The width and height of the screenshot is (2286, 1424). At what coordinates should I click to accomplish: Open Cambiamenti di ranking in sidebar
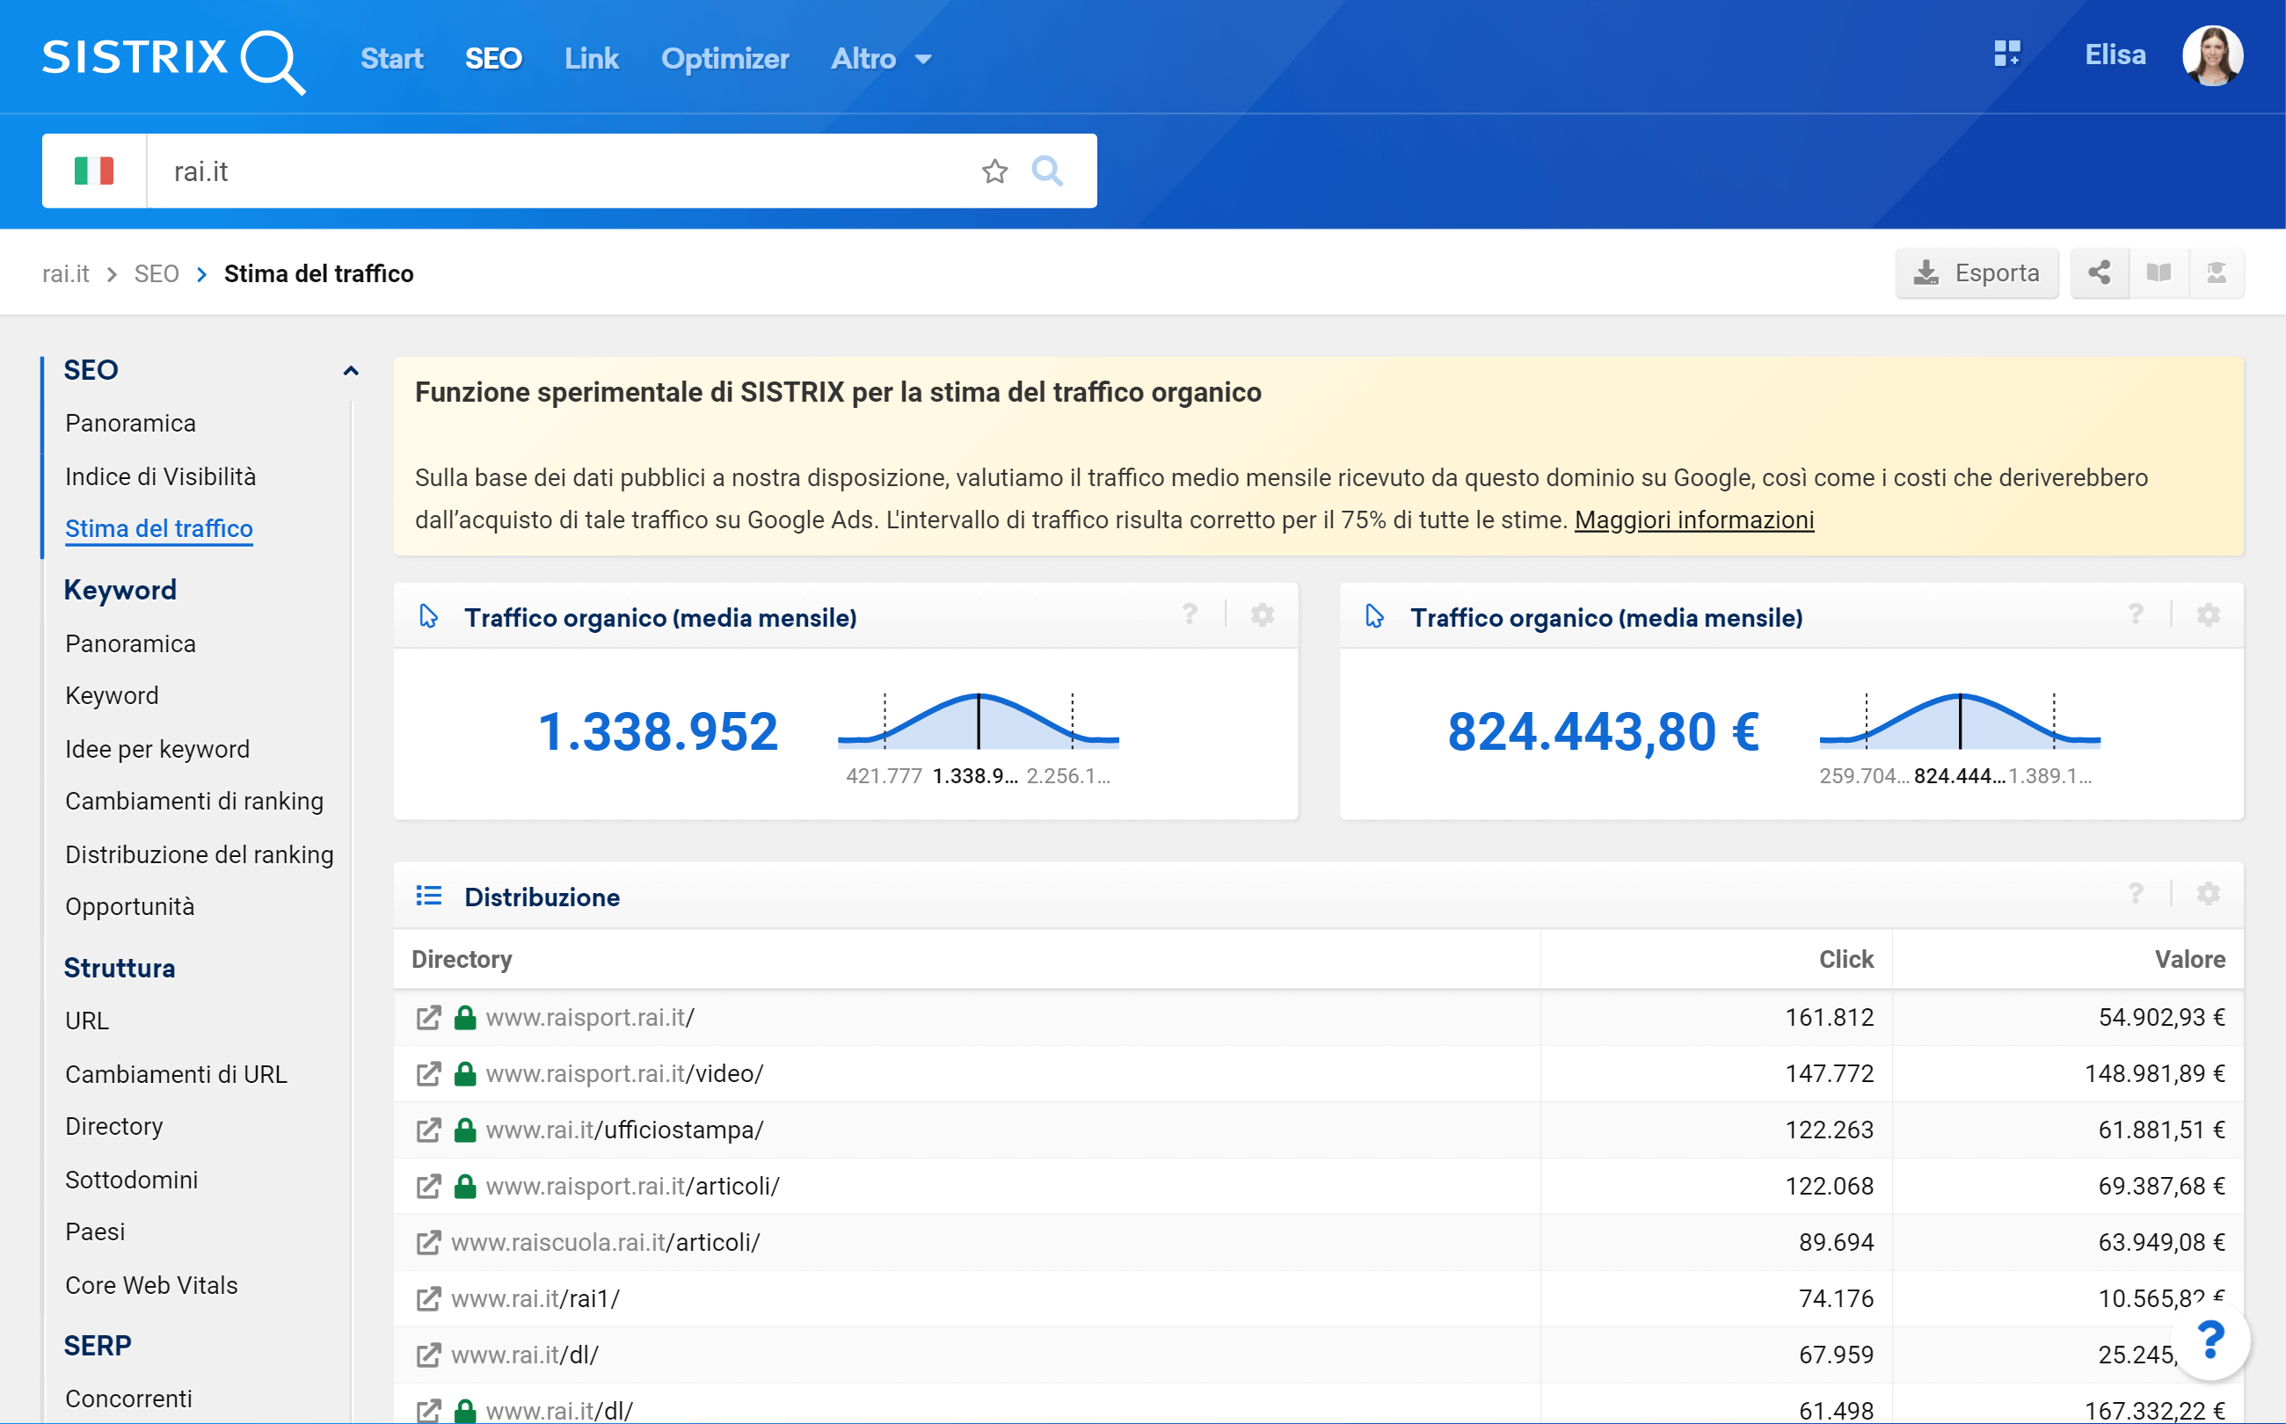pos(194,801)
